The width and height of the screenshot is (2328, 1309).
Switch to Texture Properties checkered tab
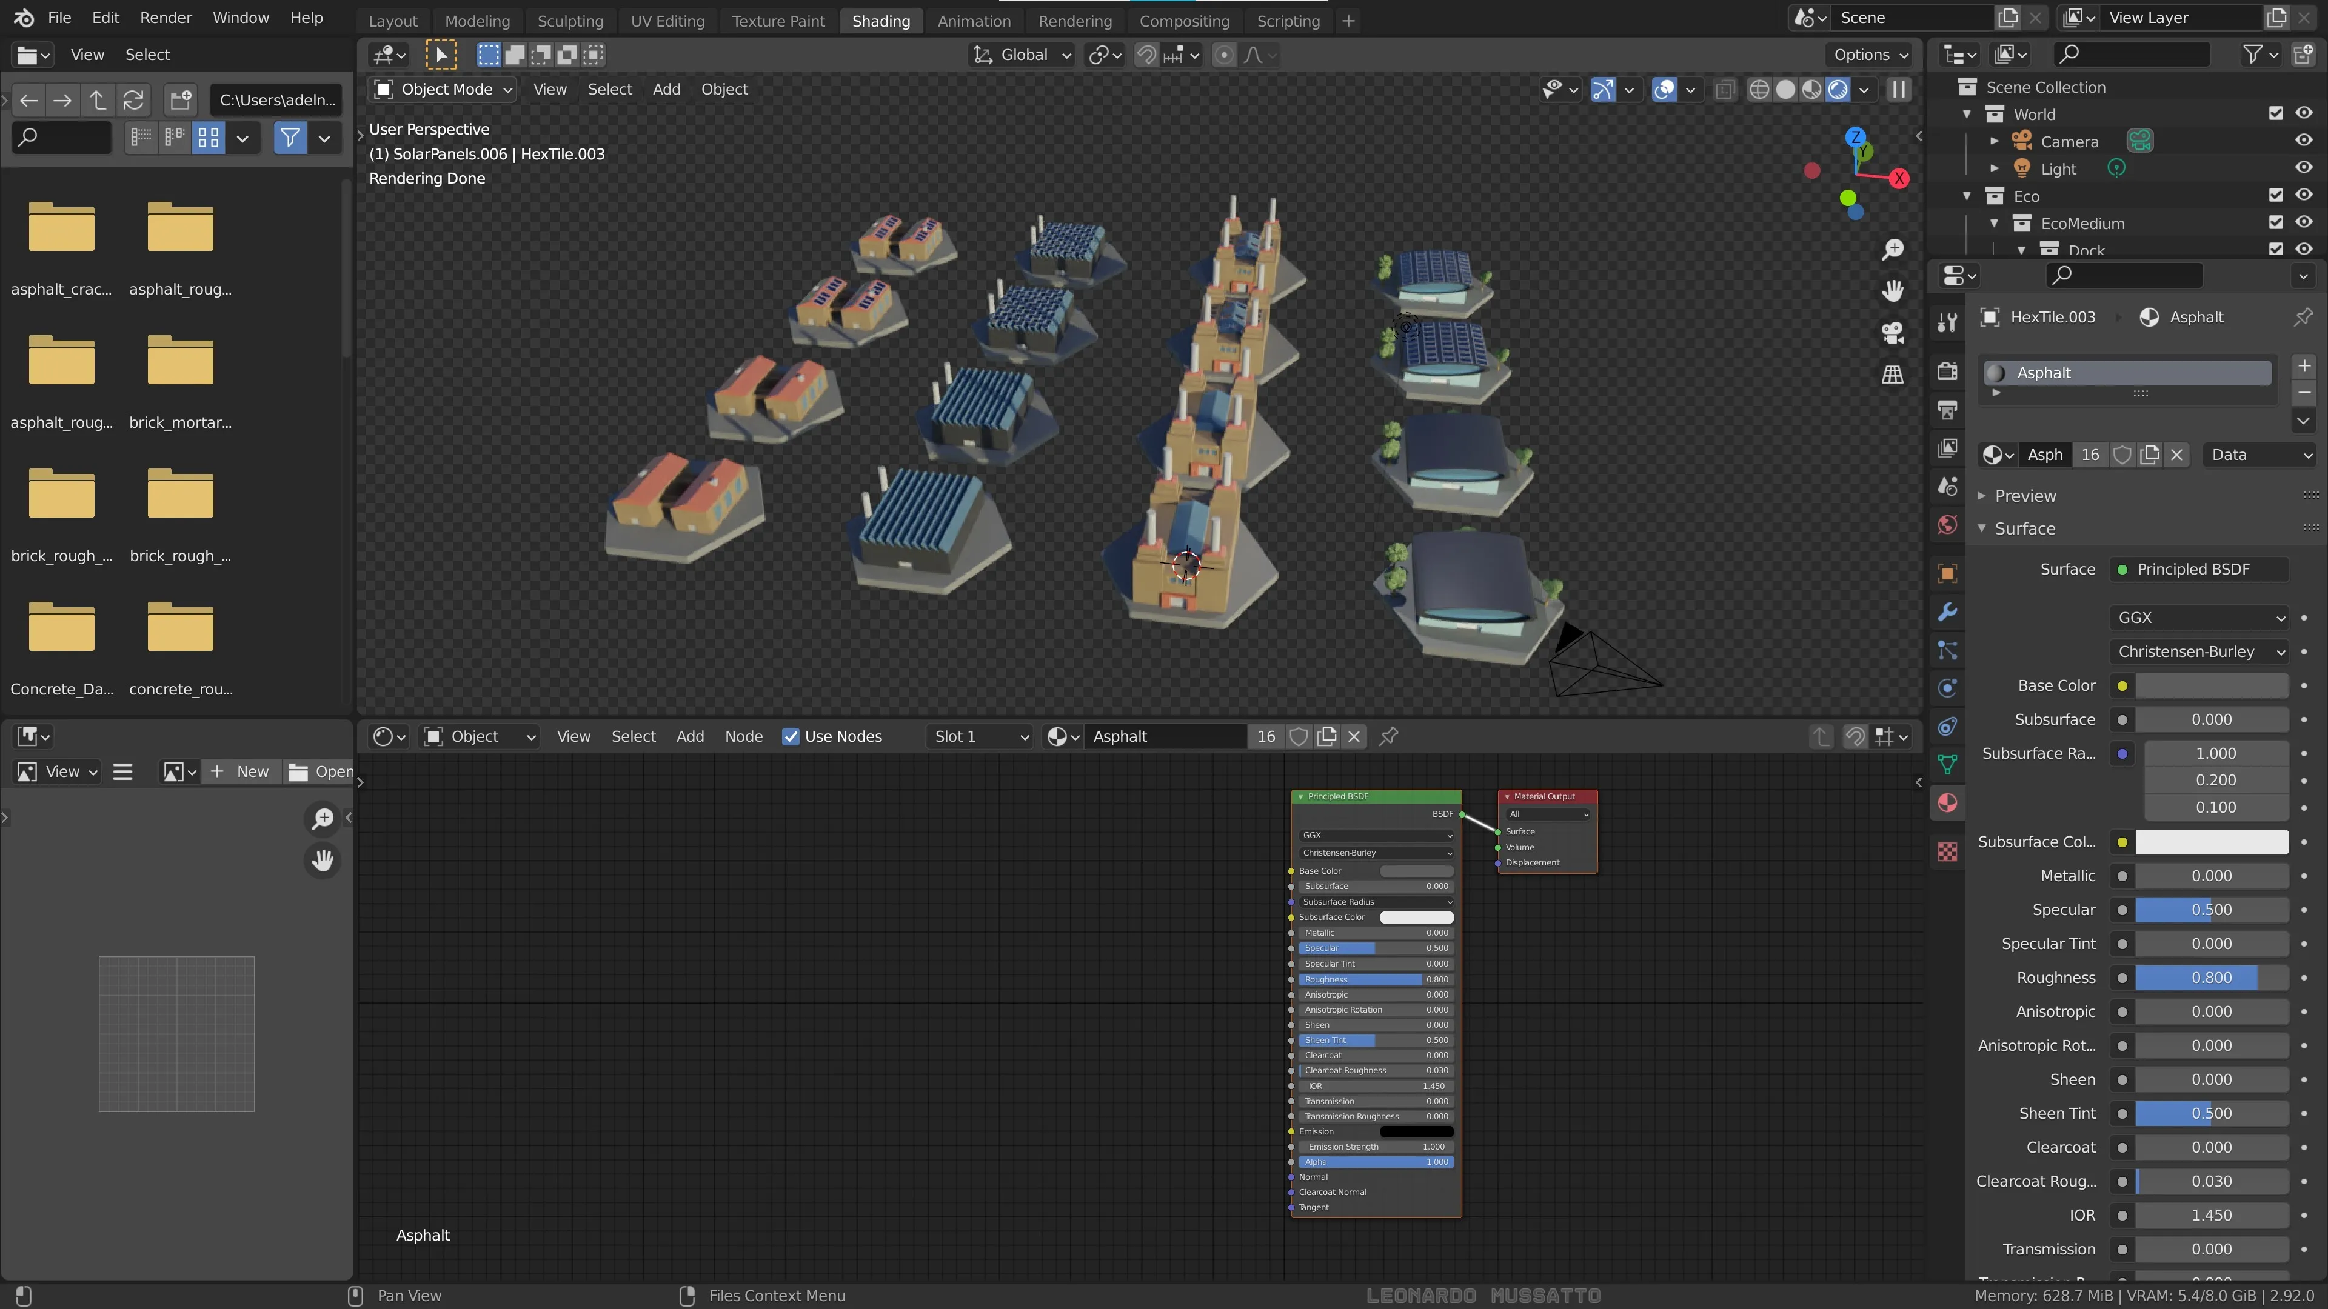tap(1947, 851)
